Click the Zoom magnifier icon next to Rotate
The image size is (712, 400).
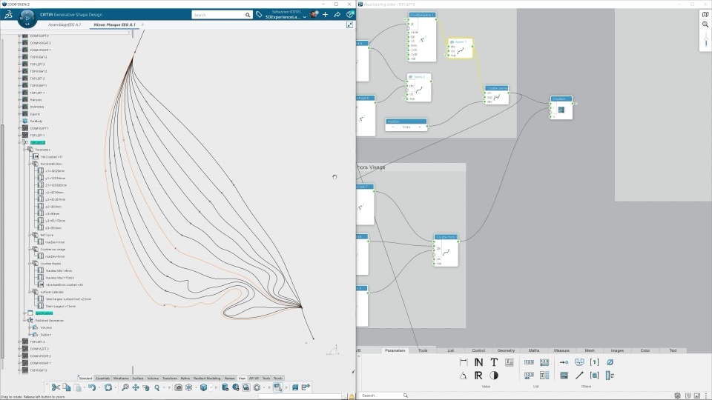point(157,387)
